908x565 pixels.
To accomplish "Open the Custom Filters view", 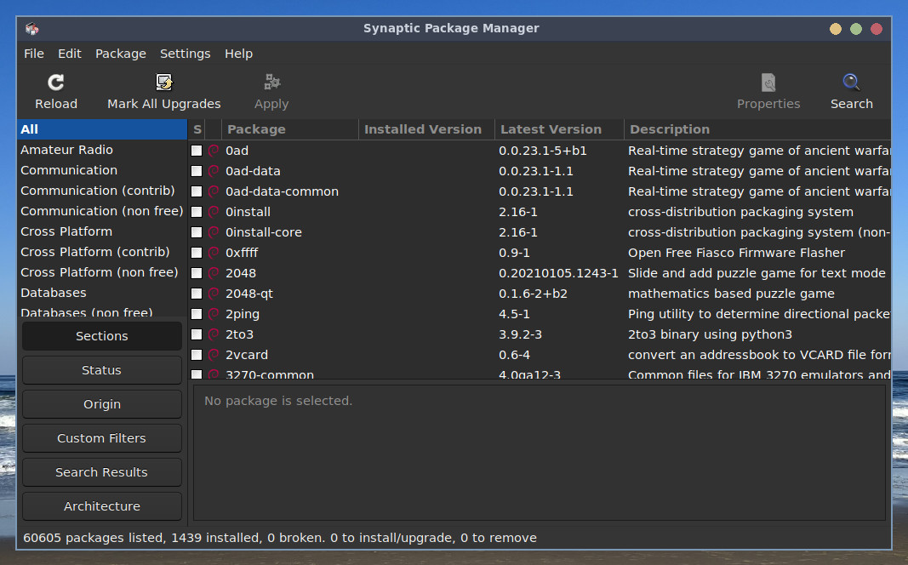I will click(102, 438).
